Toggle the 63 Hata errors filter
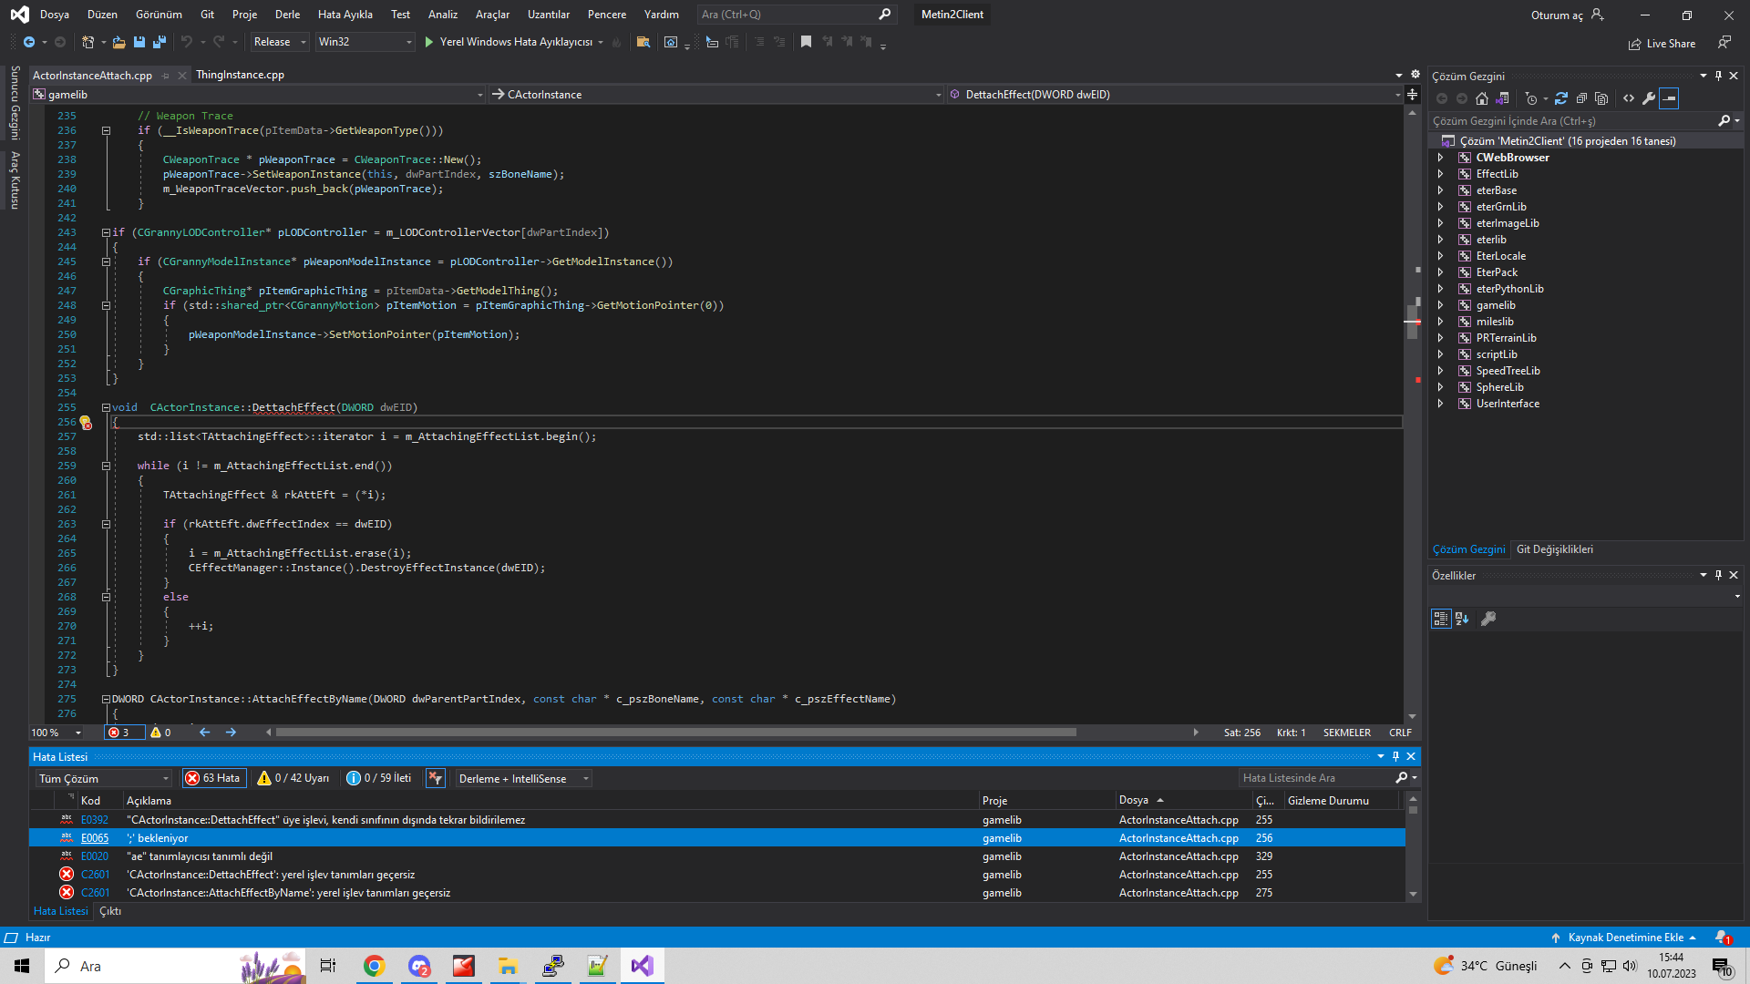Viewport: 1750px width, 984px height. pyautogui.click(x=213, y=778)
